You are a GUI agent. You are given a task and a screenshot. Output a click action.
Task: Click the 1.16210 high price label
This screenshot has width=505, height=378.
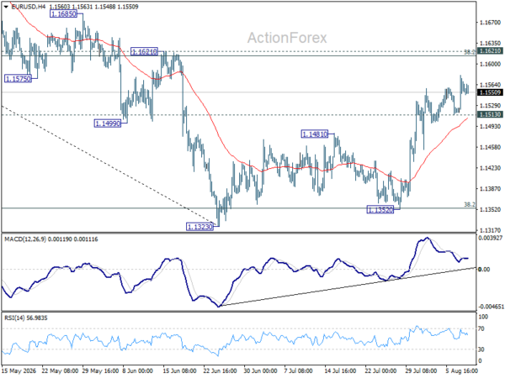point(144,51)
